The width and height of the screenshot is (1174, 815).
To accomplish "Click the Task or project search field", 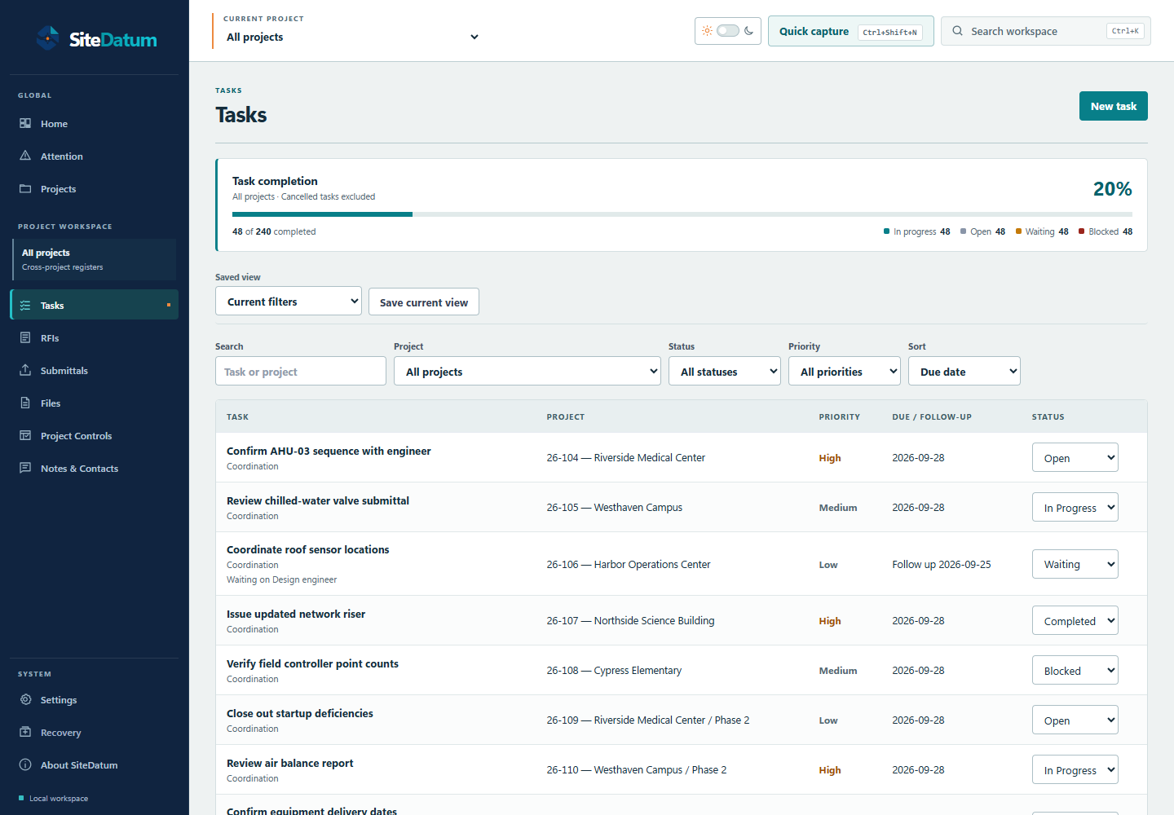I will click(x=301, y=371).
